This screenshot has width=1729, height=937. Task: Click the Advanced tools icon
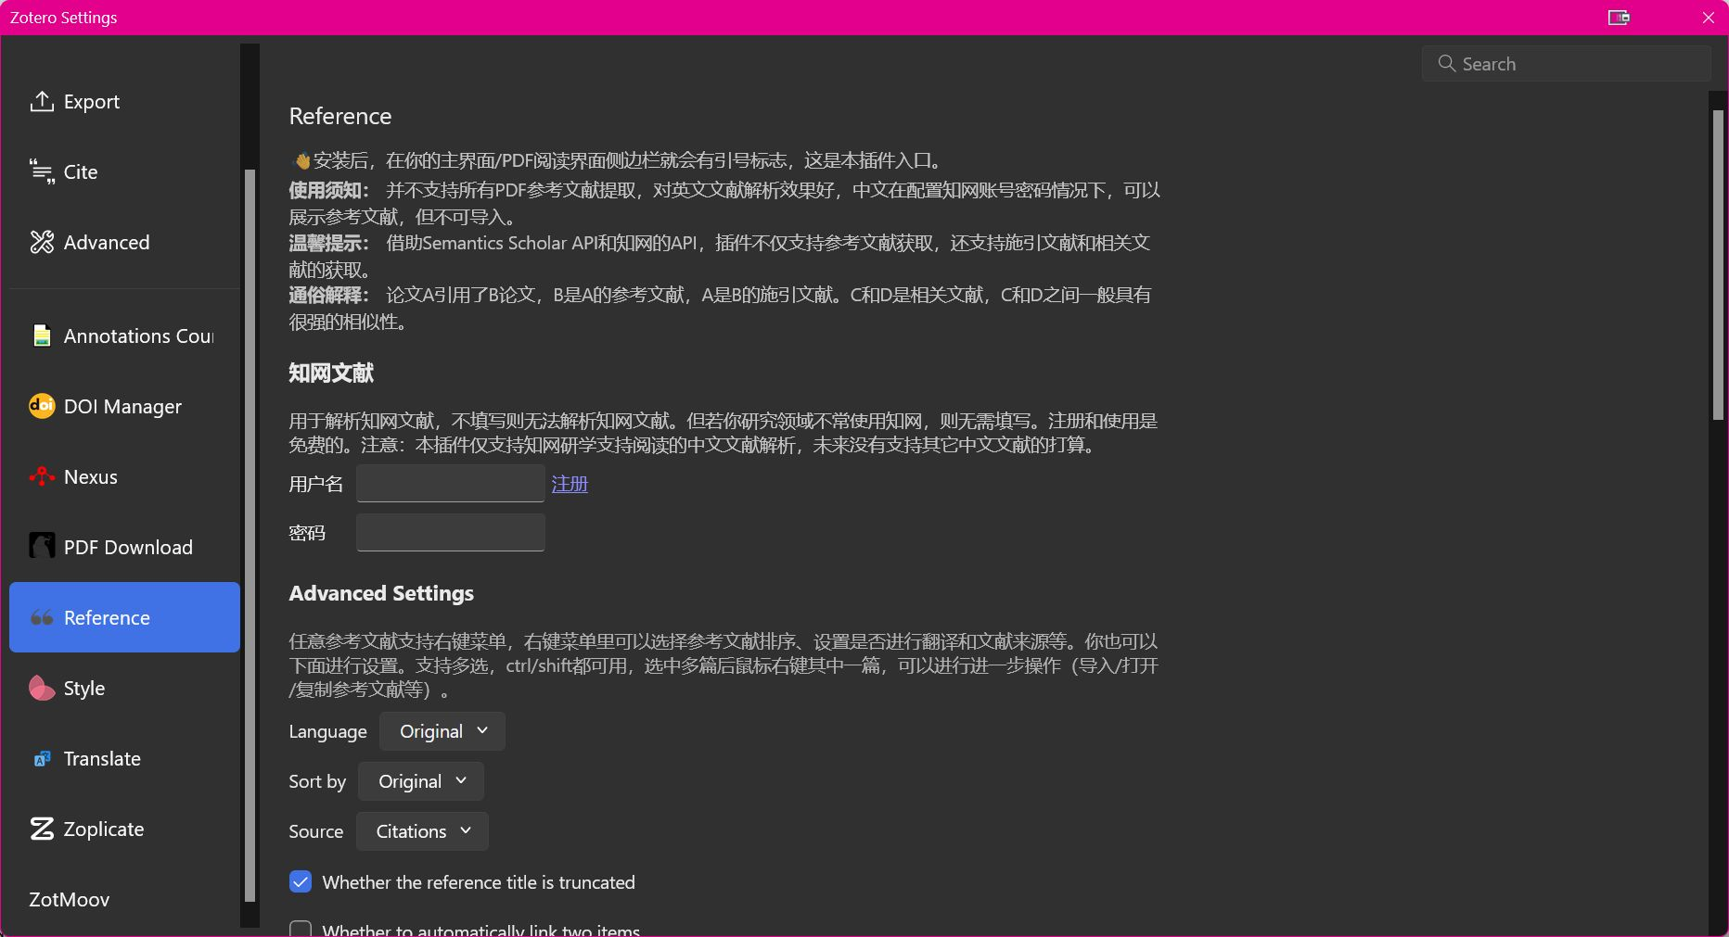(x=42, y=243)
